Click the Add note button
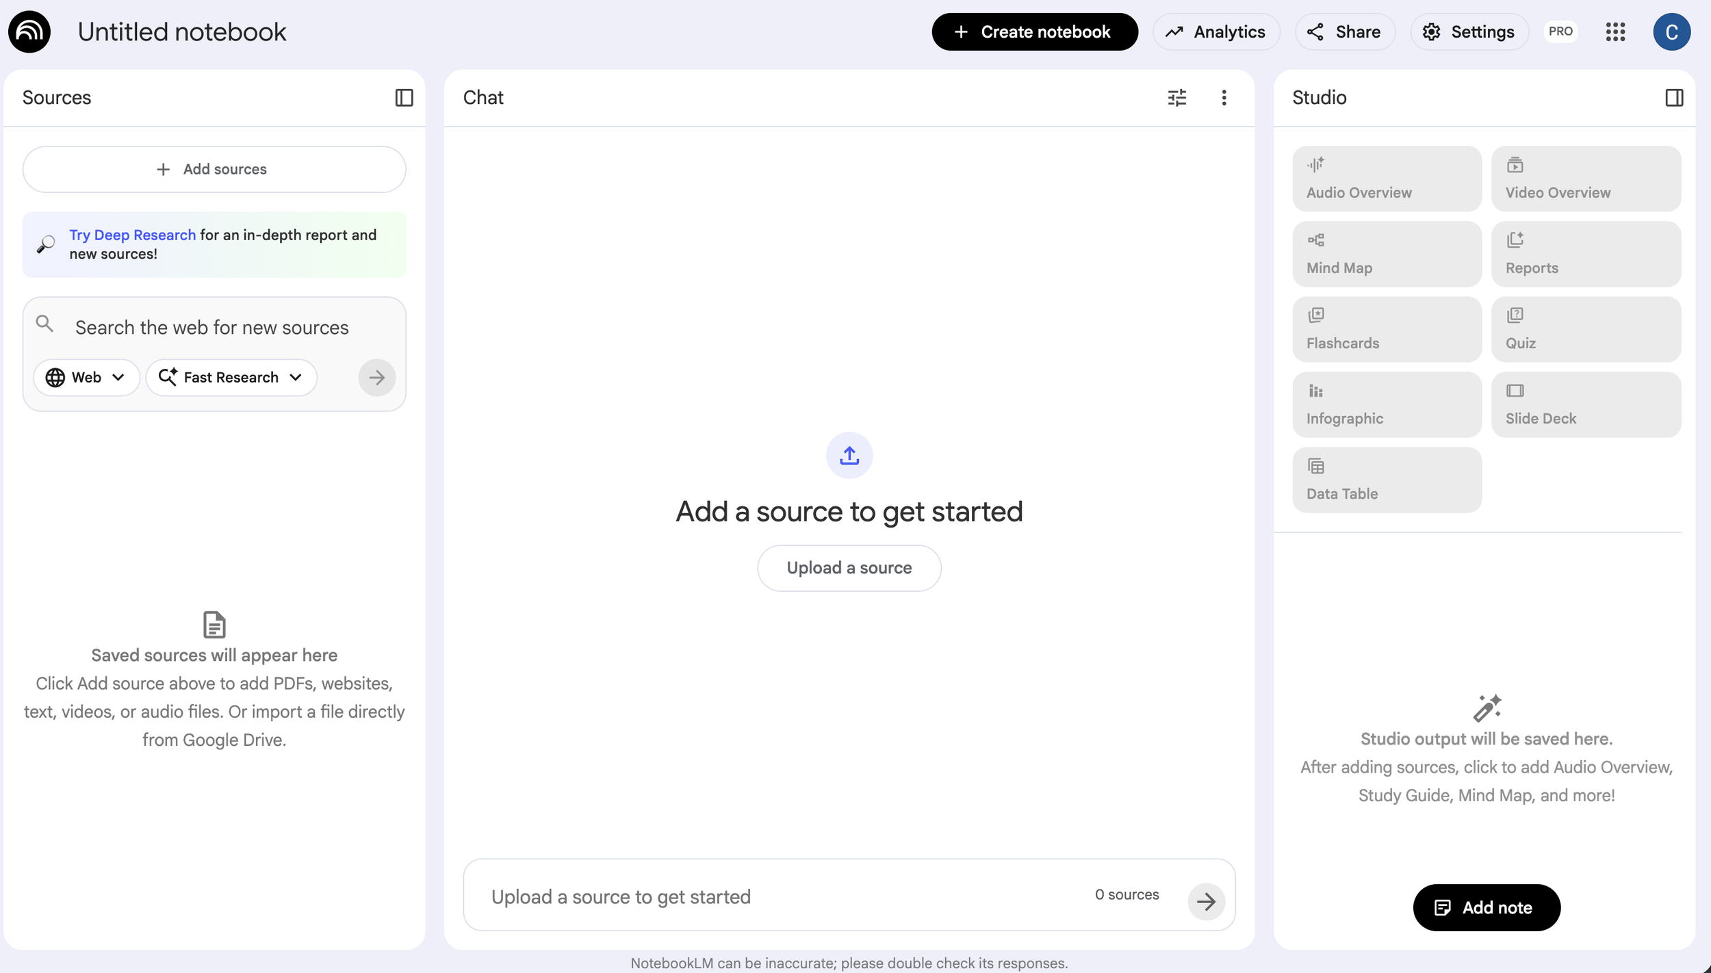Screen dimensions: 1711x973 (x=1486, y=907)
